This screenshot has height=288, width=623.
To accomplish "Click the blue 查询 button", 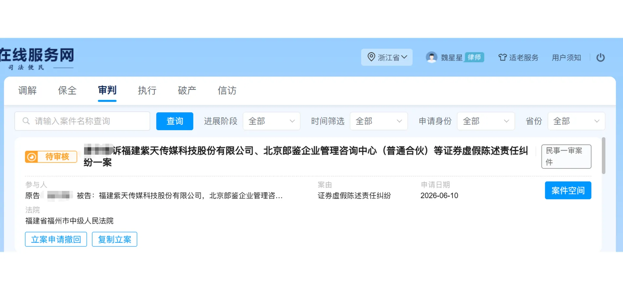I will click(x=175, y=121).
